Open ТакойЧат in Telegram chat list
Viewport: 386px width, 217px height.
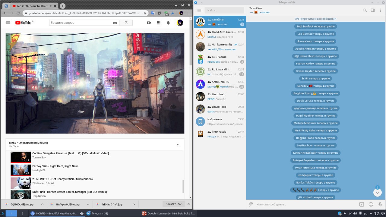pyautogui.click(x=220, y=22)
